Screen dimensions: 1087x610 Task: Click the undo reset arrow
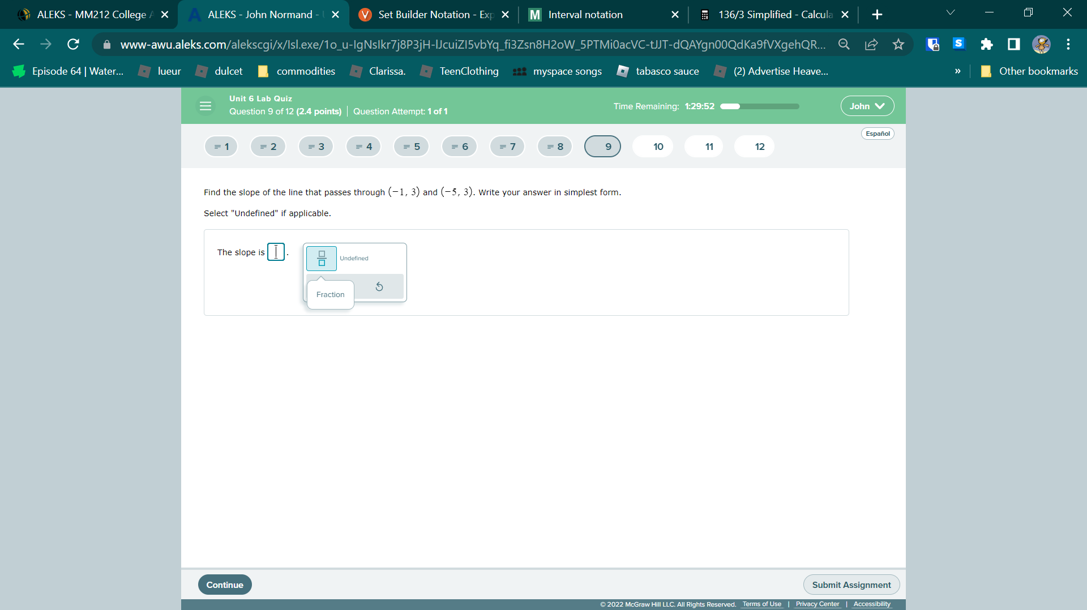(x=379, y=287)
